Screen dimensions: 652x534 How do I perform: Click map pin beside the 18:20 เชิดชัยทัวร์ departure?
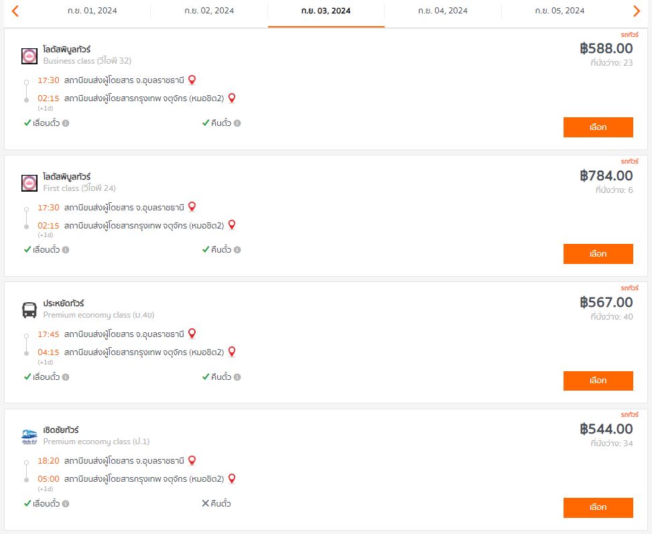click(192, 460)
